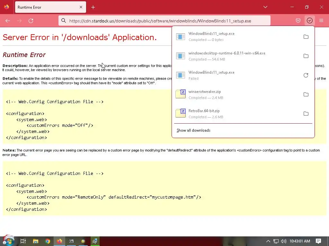Open the notification center icon
329x246 pixels.
(x=318, y=241)
